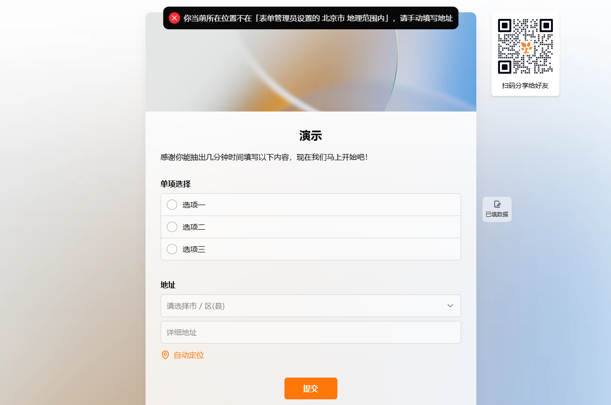Focus the 详细地址 input field
The width and height of the screenshot is (611, 405).
(x=310, y=332)
